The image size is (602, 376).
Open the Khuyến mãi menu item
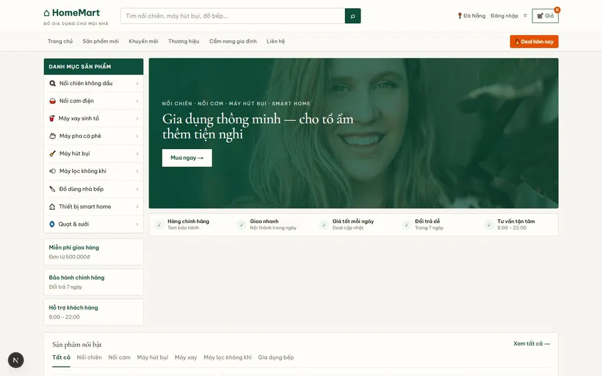143,41
